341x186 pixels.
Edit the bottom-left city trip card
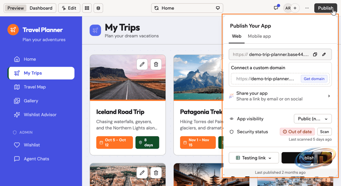[x=142, y=173]
